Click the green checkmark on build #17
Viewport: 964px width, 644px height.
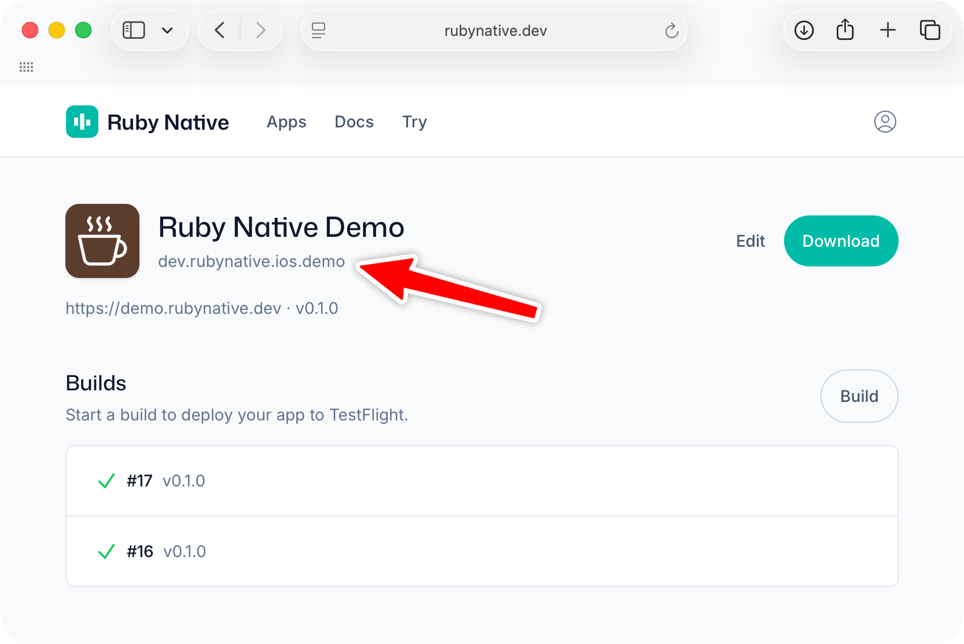(106, 481)
